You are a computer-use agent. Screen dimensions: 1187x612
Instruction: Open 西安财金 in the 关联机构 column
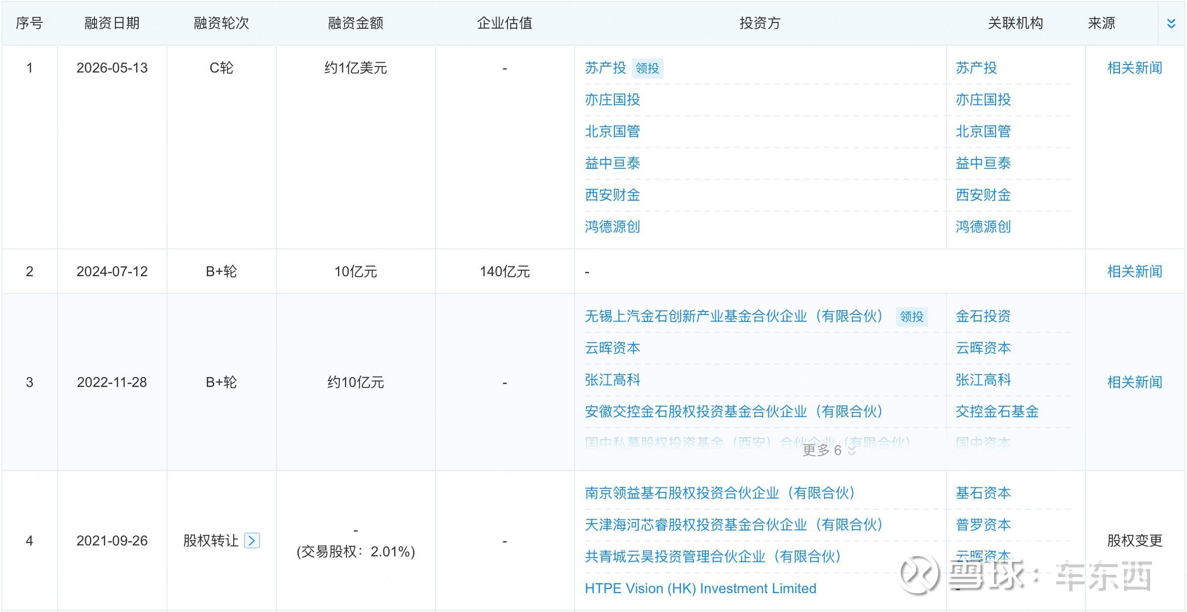click(983, 195)
